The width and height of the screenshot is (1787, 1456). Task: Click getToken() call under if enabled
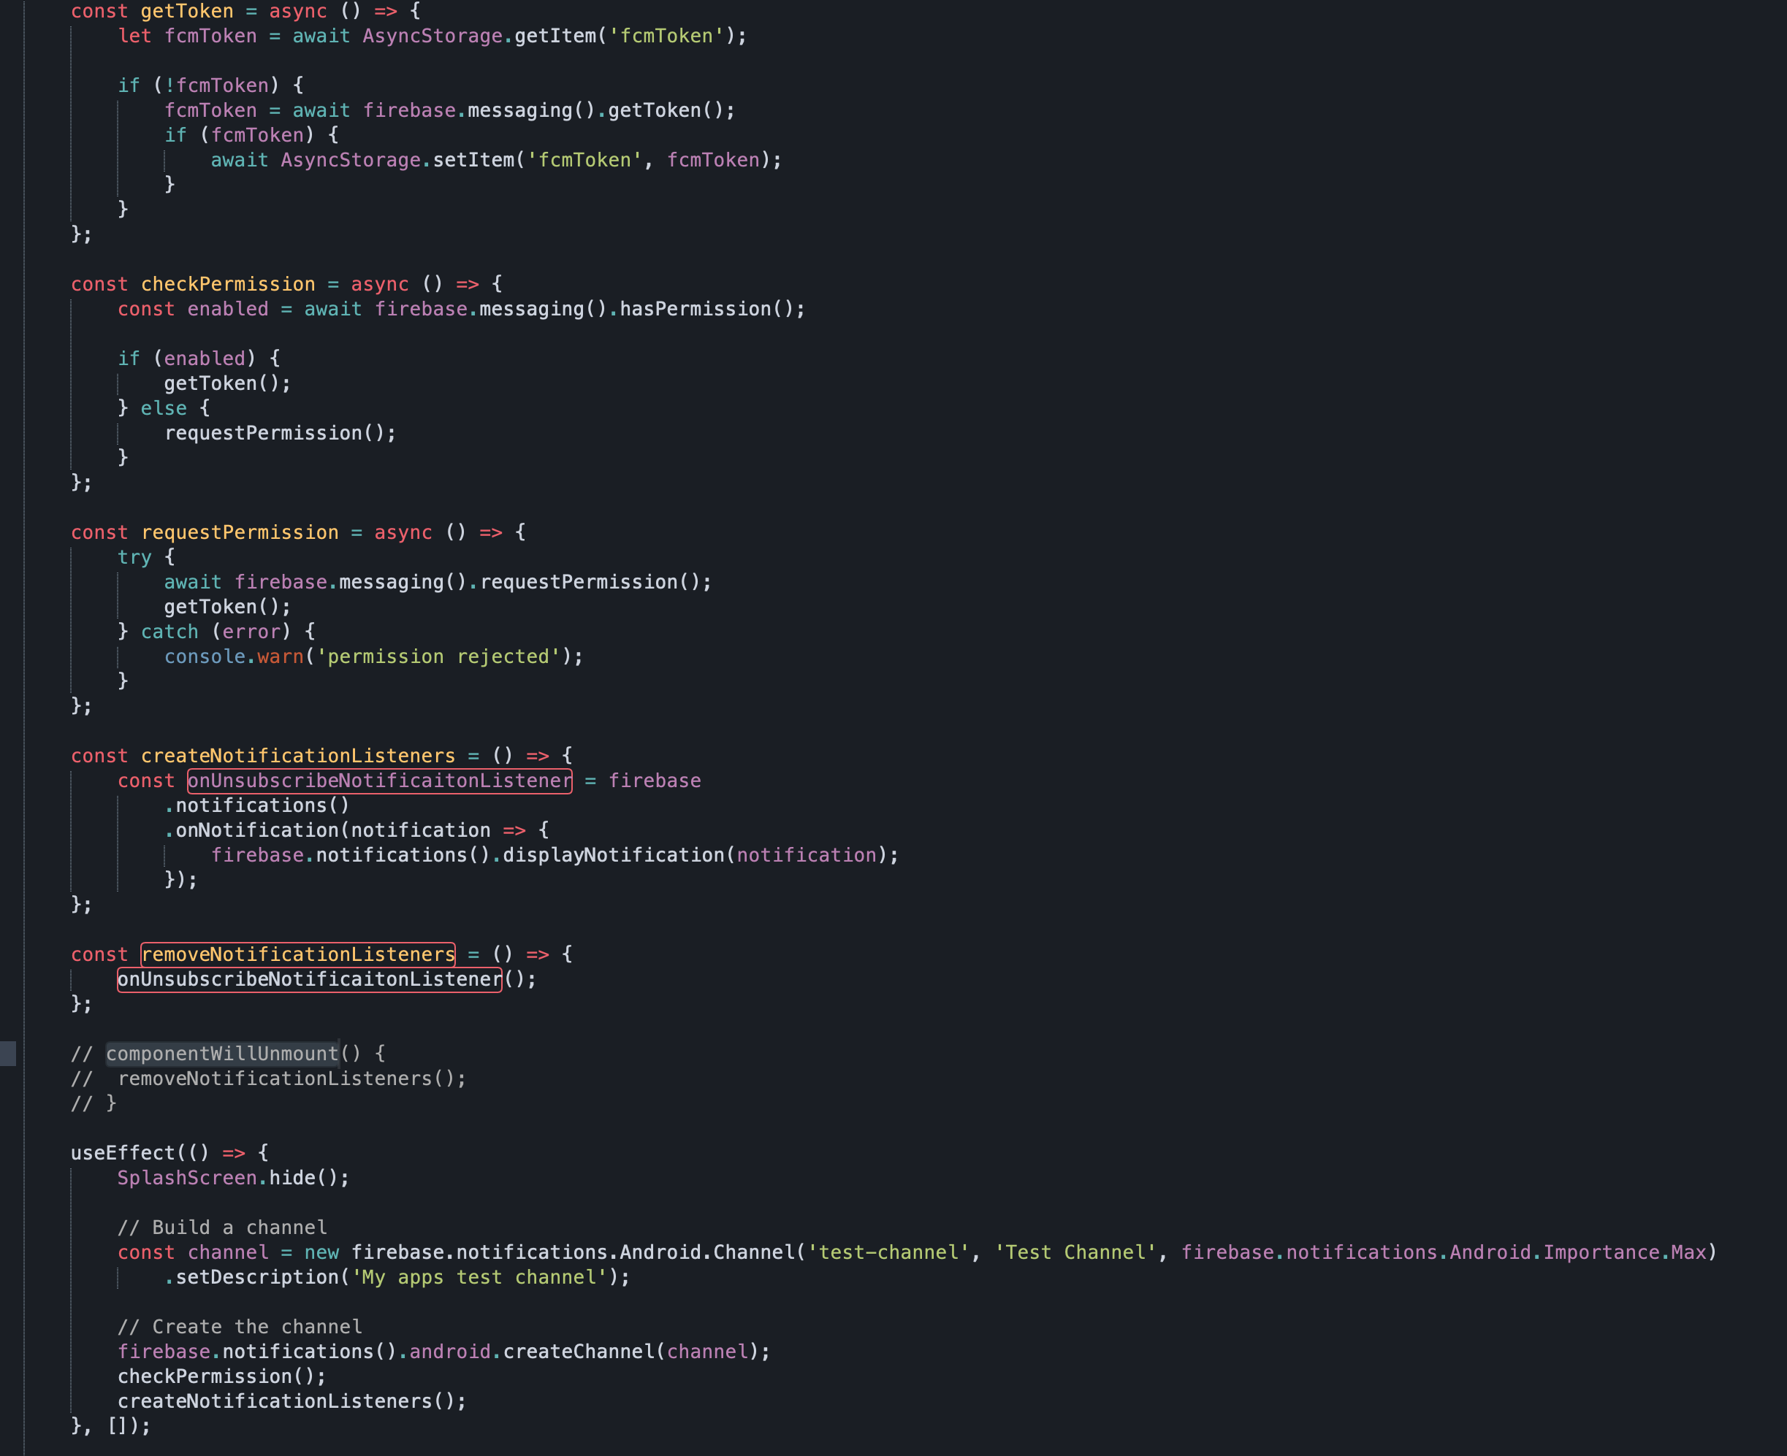pyautogui.click(x=227, y=384)
